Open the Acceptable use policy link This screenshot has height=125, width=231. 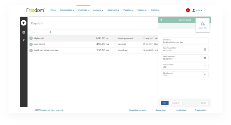(x=138, y=110)
